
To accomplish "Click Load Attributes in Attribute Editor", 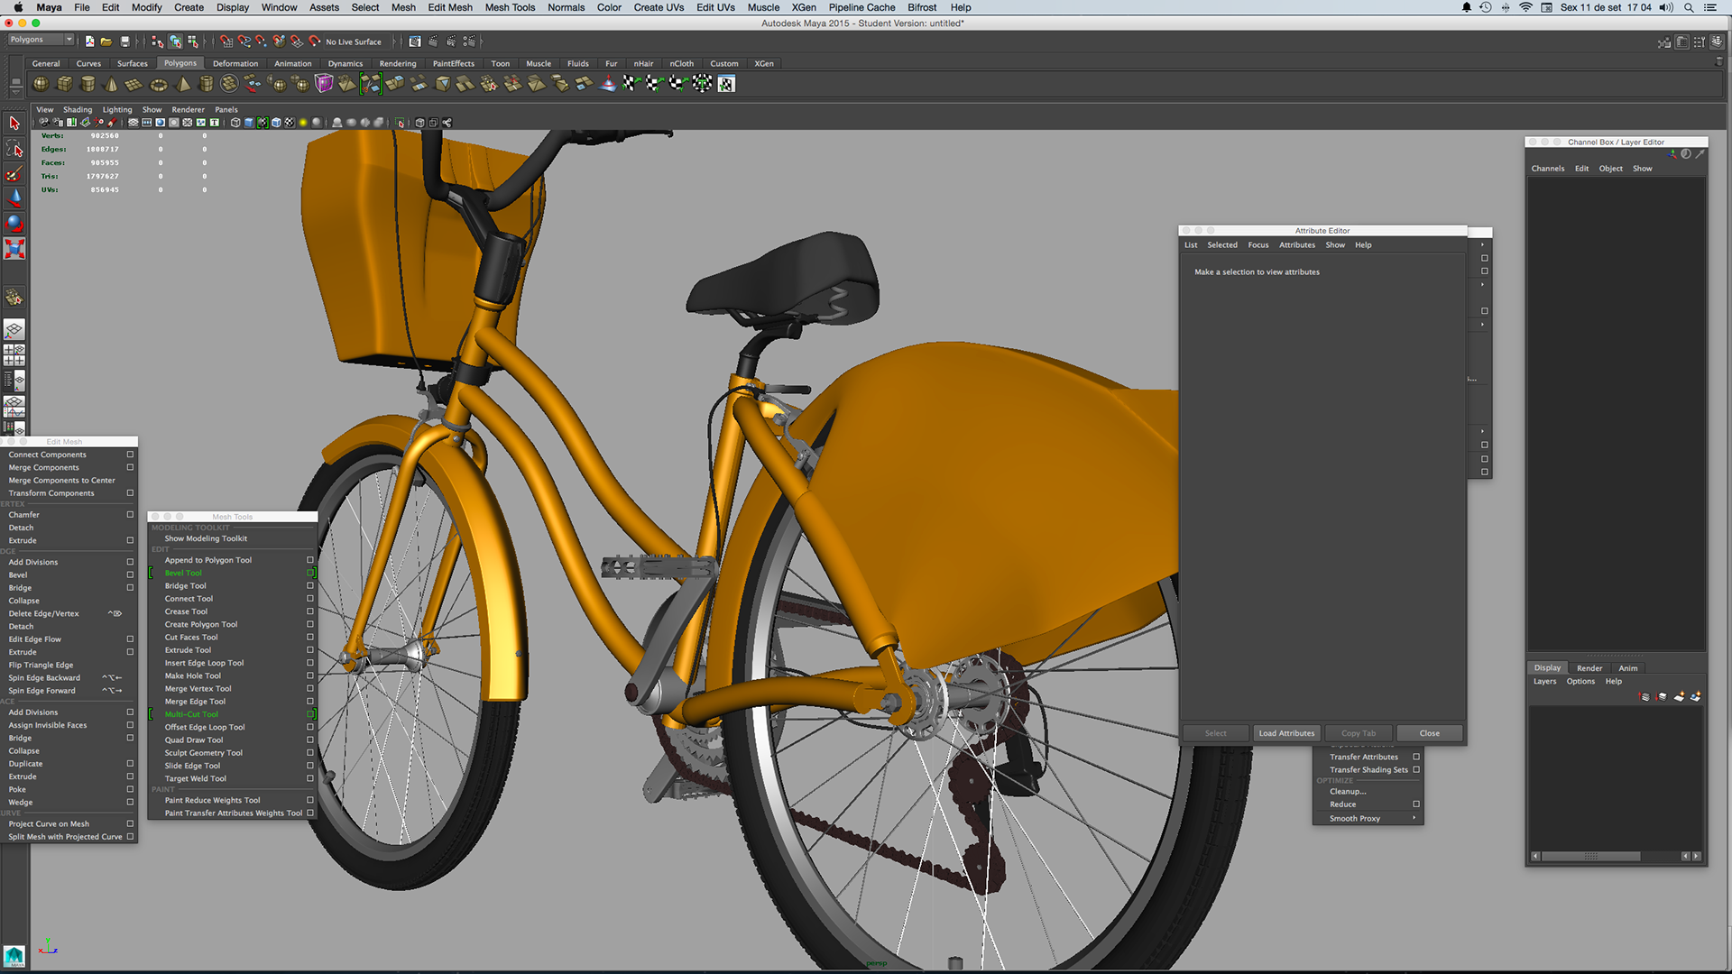I will (1287, 733).
